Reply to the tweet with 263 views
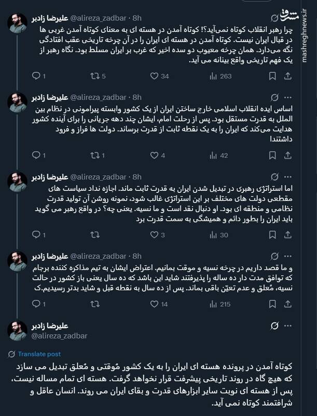This screenshot has height=416, width=317. tap(36, 76)
